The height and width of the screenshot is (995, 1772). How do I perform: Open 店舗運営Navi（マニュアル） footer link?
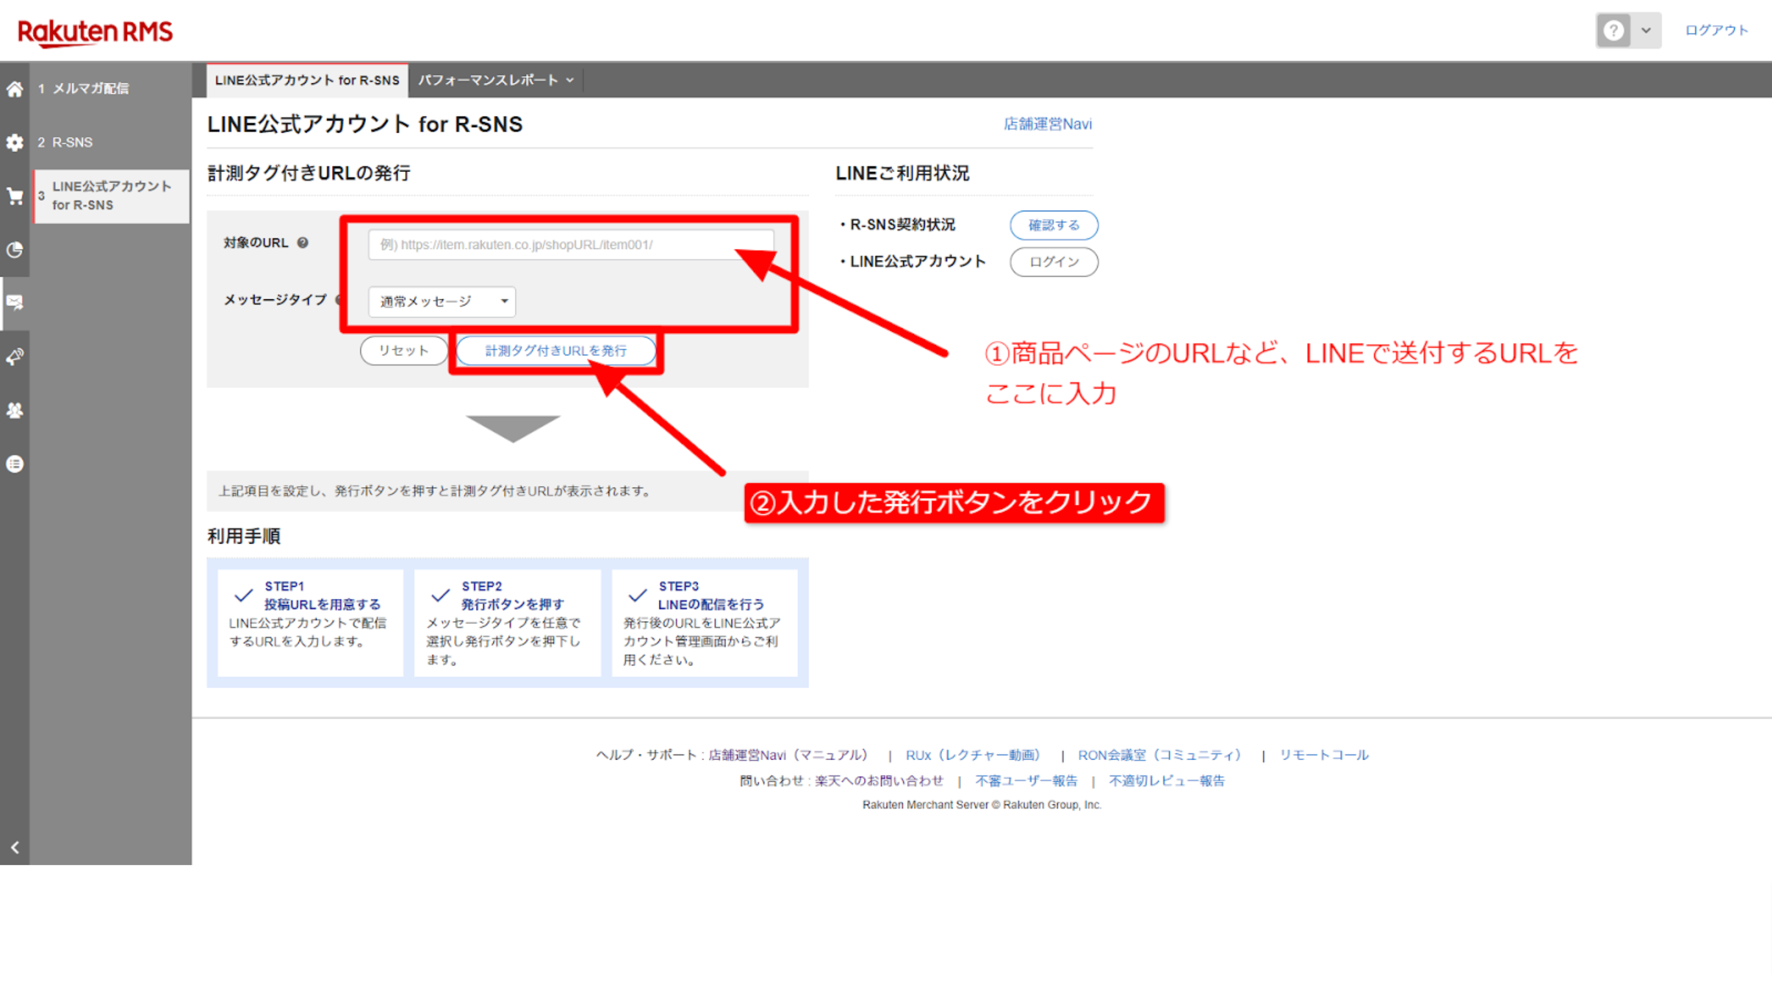pos(788,755)
